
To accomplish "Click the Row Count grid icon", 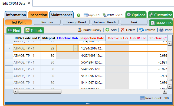I will click(x=142, y=98).
